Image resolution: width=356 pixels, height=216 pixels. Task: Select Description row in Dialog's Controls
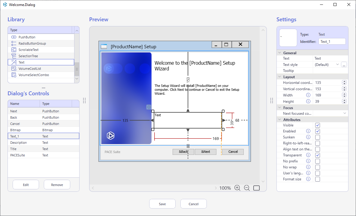point(43,143)
